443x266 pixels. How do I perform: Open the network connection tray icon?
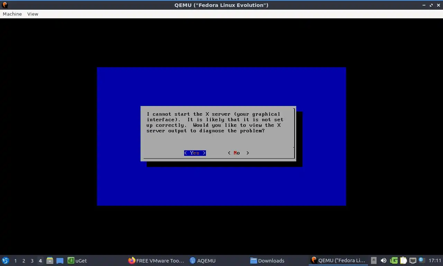(x=413, y=260)
